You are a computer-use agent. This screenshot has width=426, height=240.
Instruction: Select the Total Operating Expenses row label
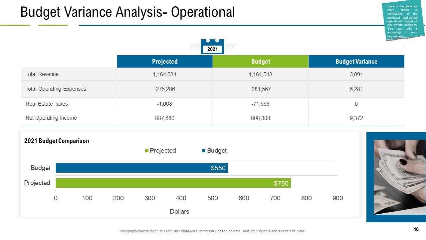tap(56, 89)
